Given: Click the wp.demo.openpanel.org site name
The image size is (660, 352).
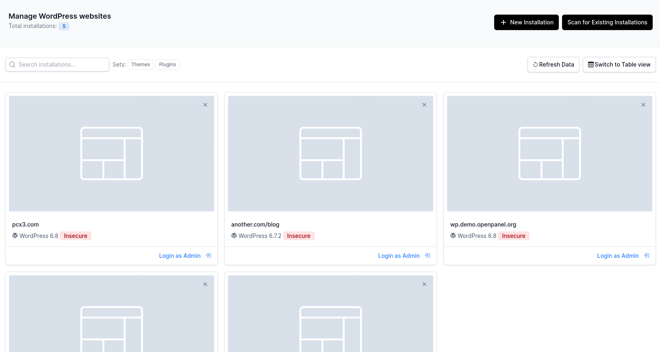Looking at the screenshot, I should (483, 225).
